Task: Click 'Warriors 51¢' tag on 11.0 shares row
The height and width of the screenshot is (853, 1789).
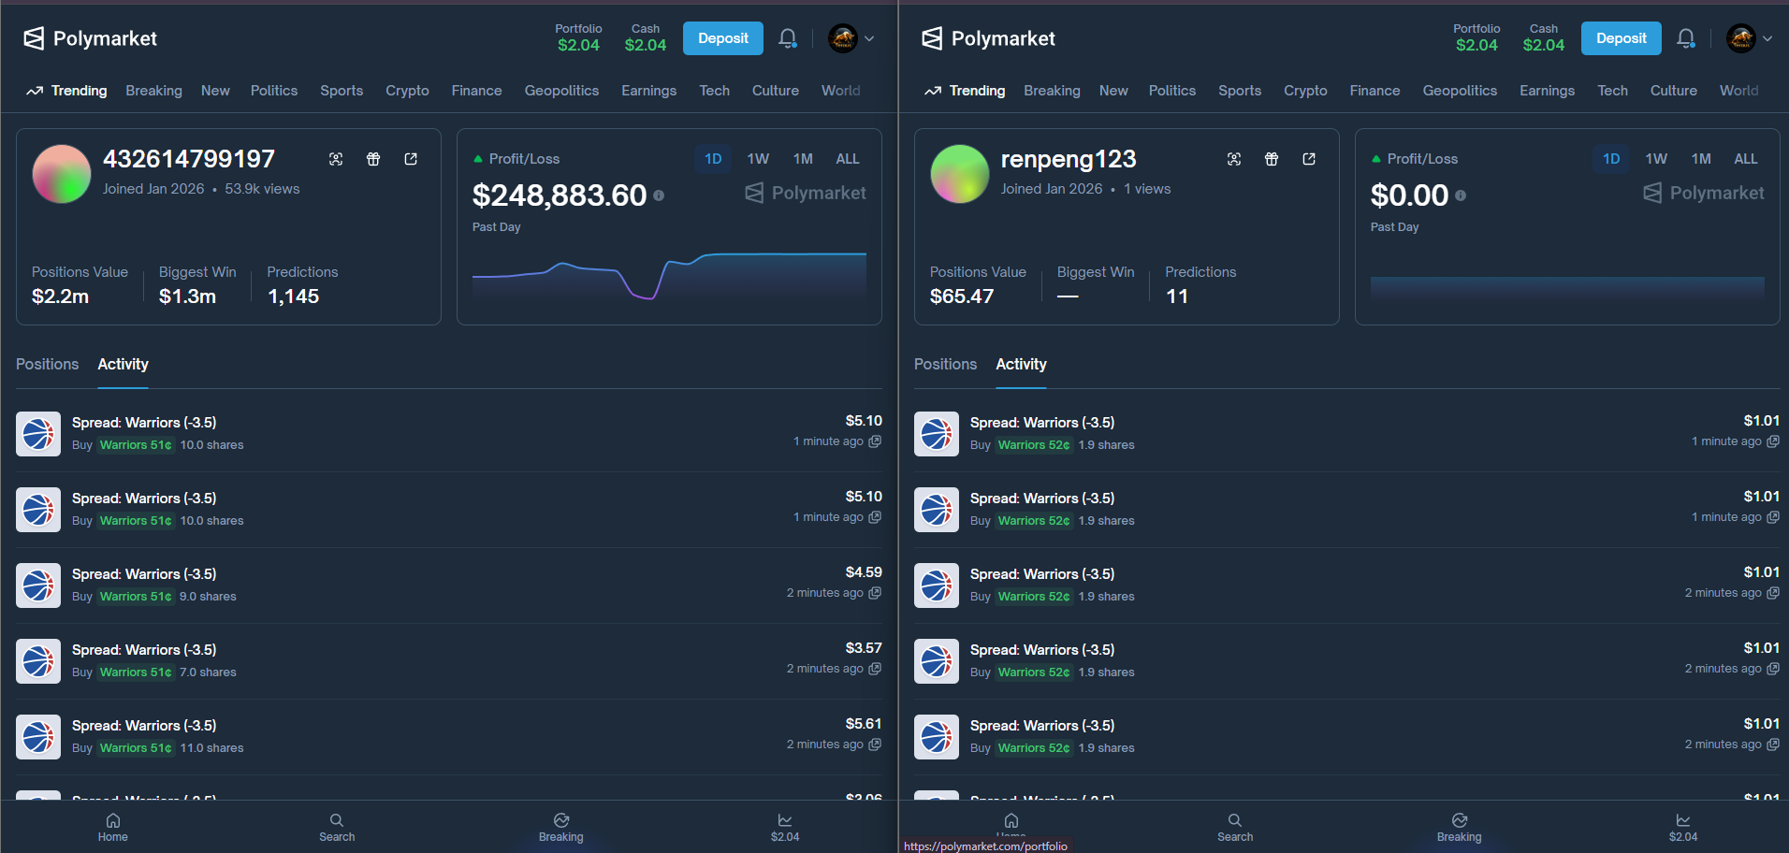Action: click(137, 748)
